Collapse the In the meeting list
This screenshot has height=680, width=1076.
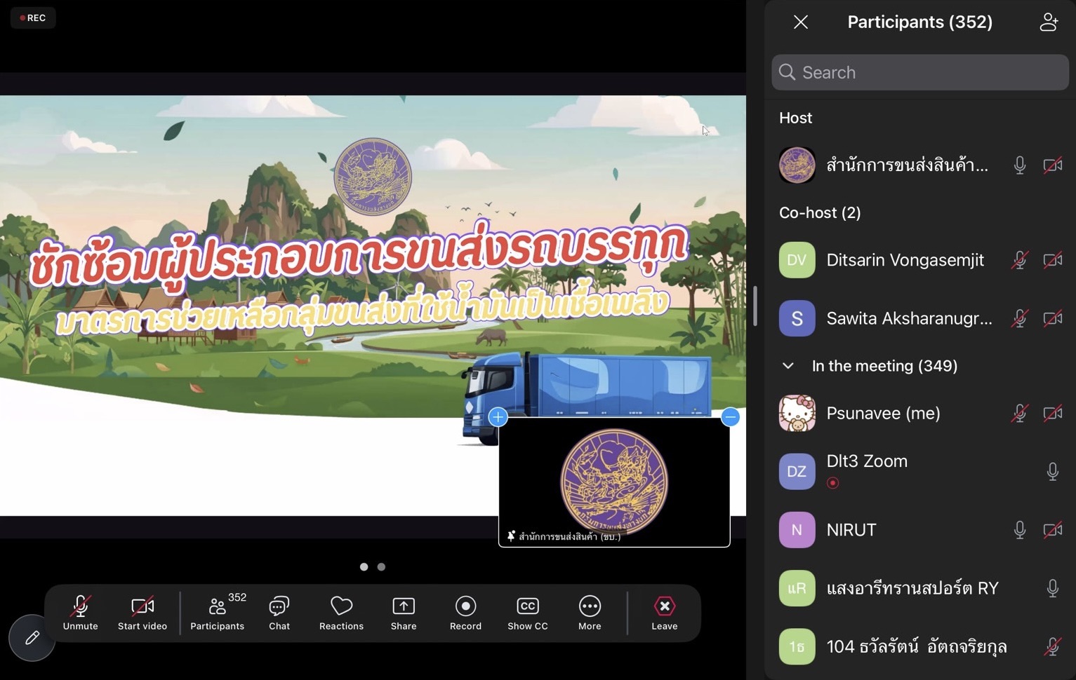click(x=788, y=366)
